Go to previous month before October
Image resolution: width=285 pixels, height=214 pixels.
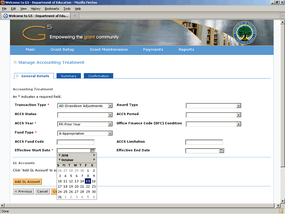click(x=59, y=160)
